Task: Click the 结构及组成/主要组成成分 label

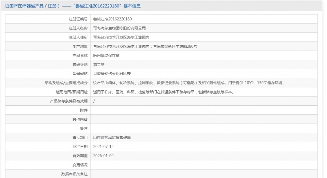Action: (x=66, y=83)
